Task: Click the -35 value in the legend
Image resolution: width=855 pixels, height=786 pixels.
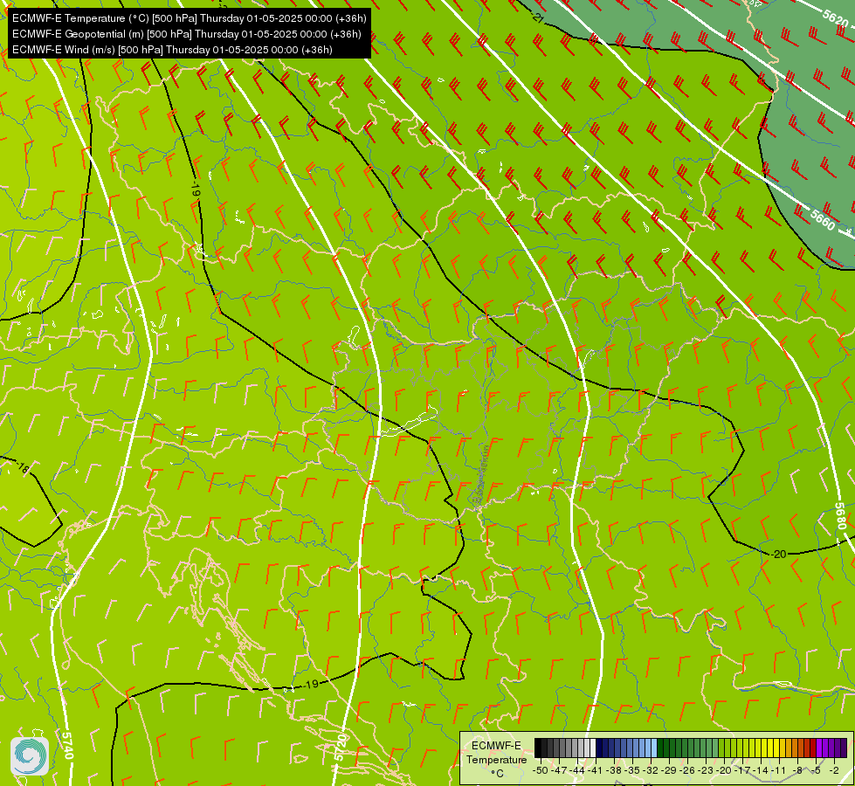Action: pyautogui.click(x=632, y=770)
